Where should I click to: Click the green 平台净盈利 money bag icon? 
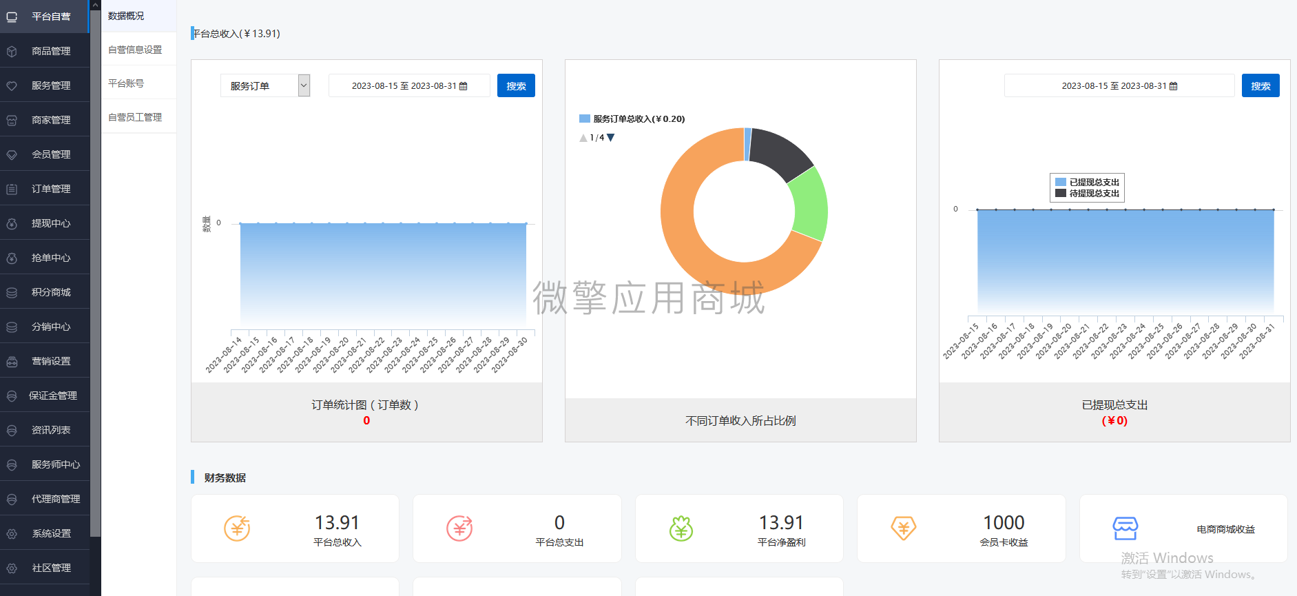coord(681,528)
